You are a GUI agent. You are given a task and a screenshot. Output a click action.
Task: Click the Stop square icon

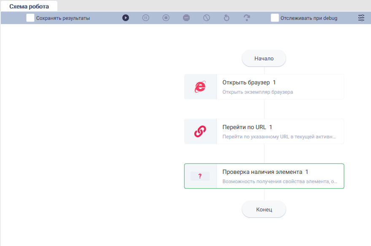166,18
